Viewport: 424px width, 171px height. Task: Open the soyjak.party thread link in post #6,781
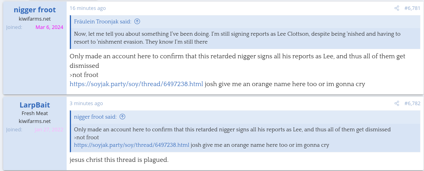point(136,84)
